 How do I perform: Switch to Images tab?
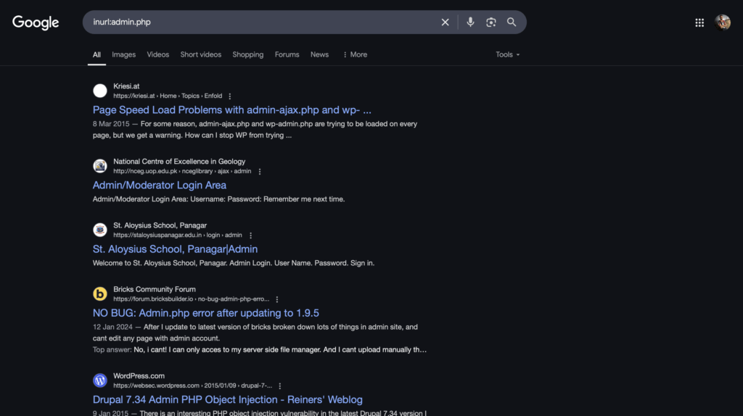pyautogui.click(x=123, y=54)
